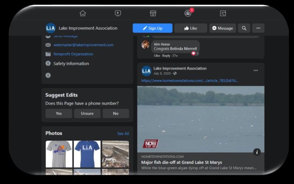Open the post options ellipsis menu
The width and height of the screenshot is (294, 184).
(256, 71)
